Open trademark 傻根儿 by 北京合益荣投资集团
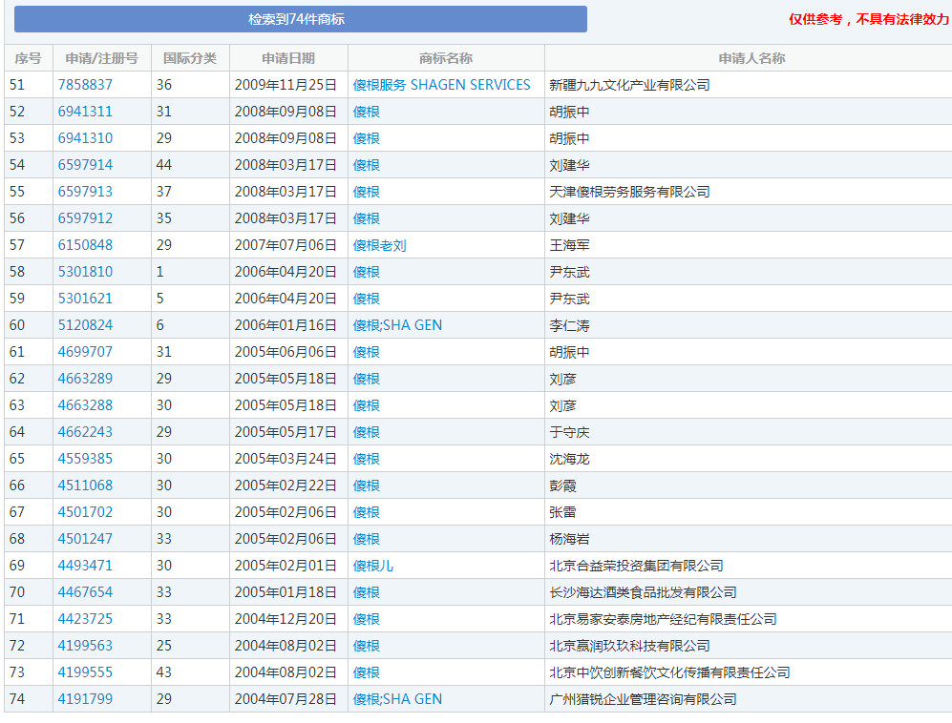Viewport: 952px width, 723px height. [371, 565]
